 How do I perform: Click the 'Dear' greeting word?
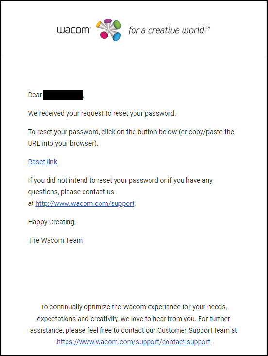click(35, 95)
